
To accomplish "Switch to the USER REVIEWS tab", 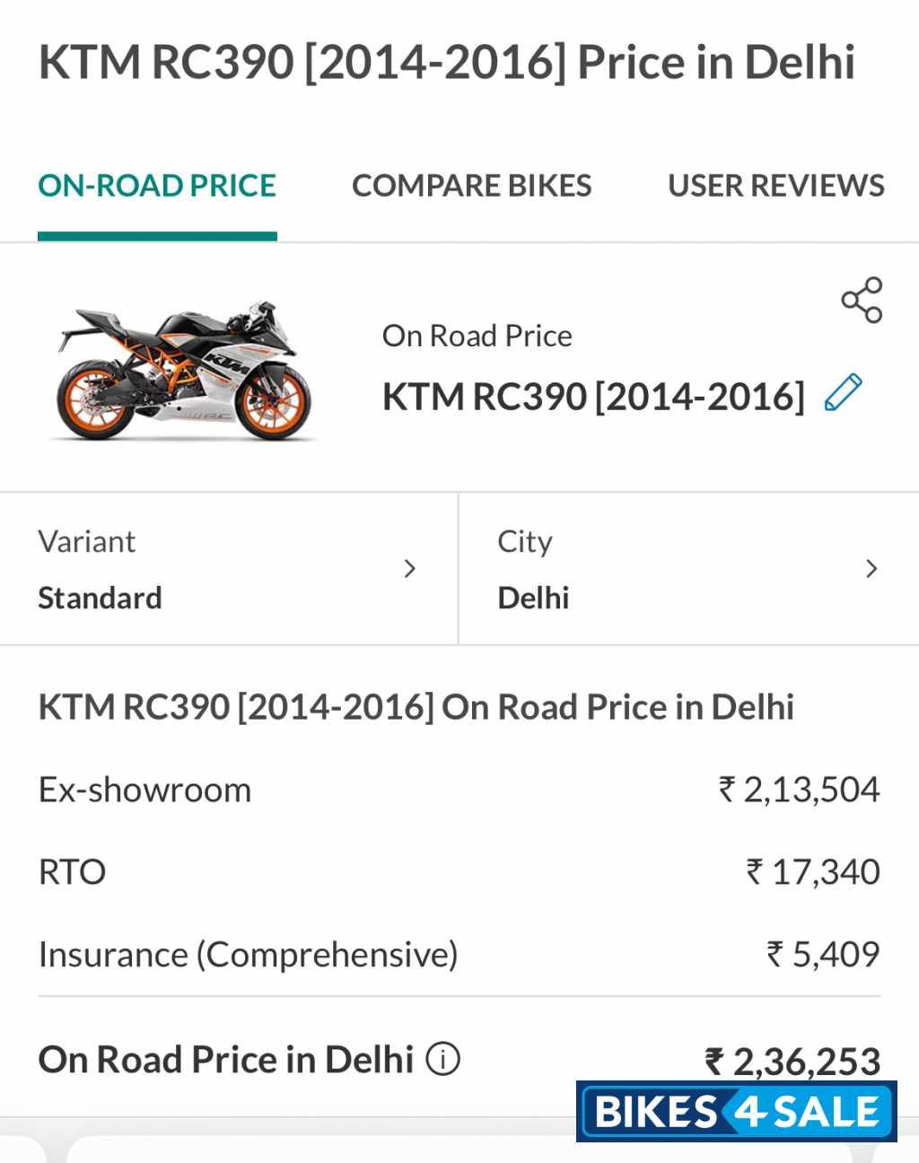I will coord(775,186).
